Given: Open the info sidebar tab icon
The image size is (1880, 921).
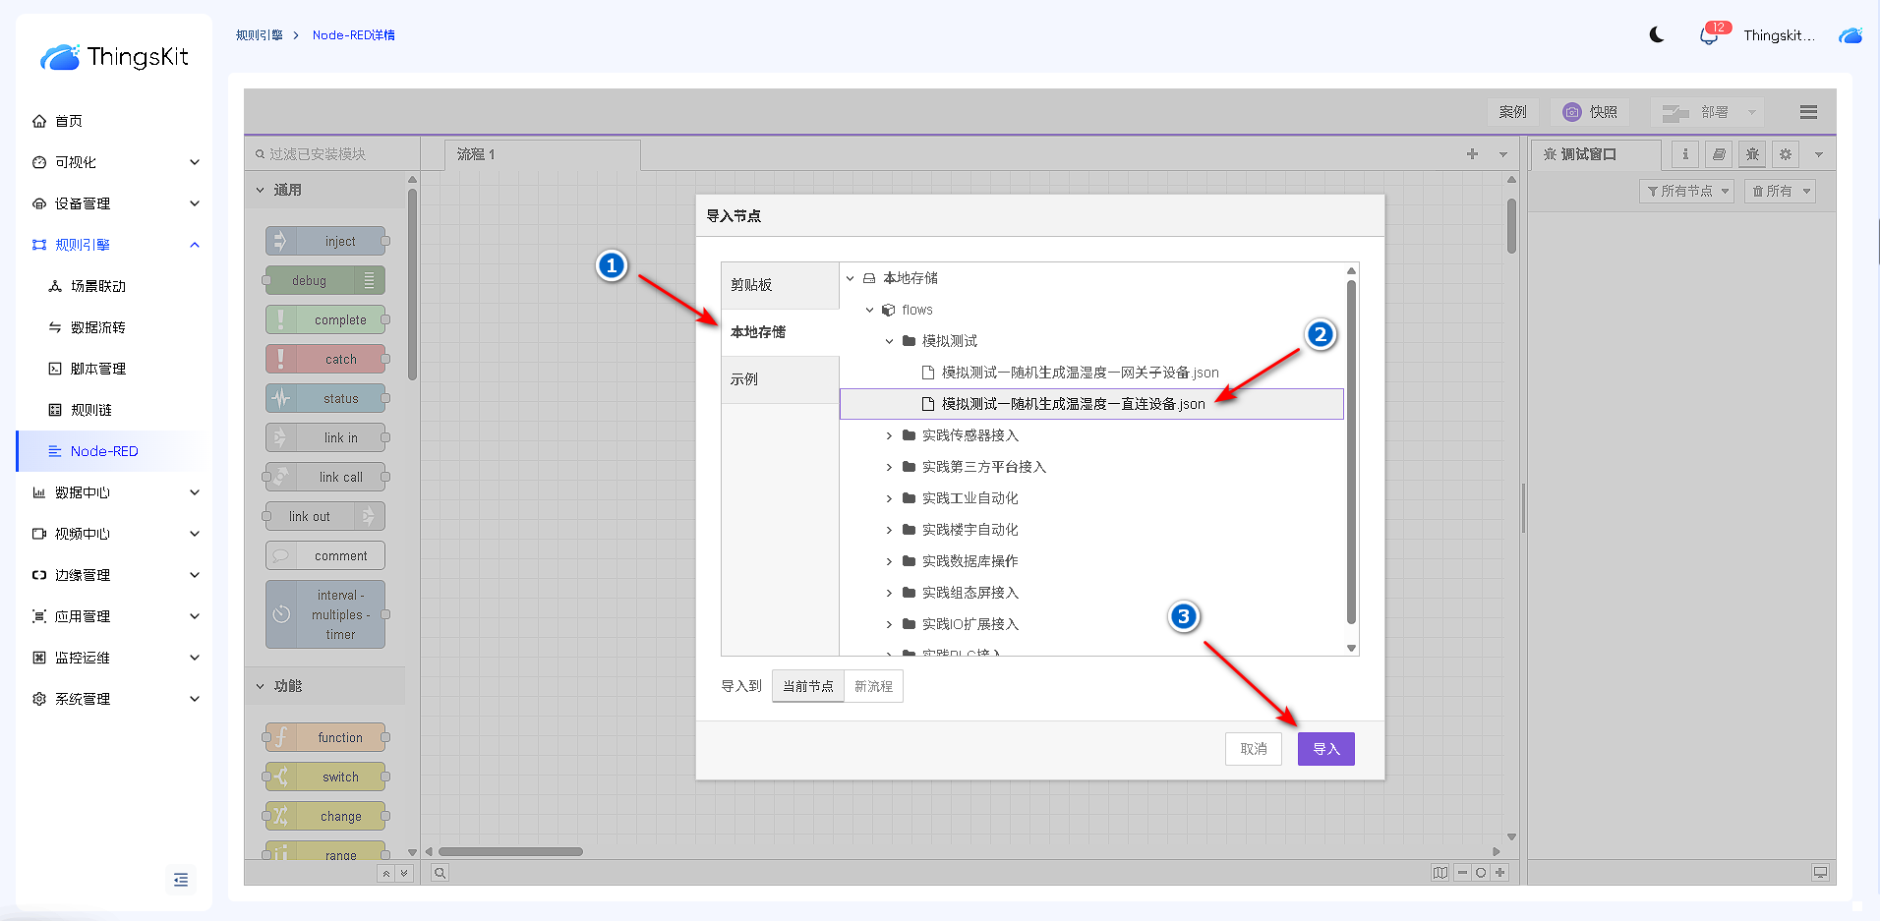Looking at the screenshot, I should pos(1685,154).
